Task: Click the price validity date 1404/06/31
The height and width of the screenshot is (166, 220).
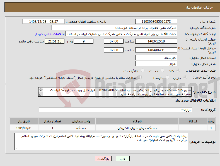Action: pos(156,50)
